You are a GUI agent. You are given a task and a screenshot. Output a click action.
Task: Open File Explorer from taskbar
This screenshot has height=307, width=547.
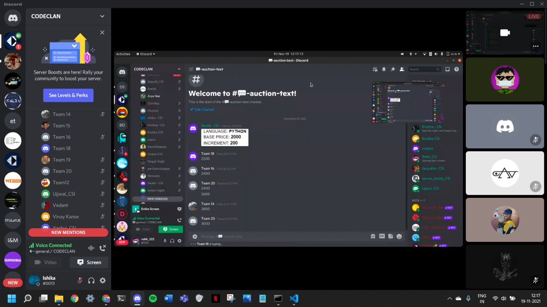pos(59,298)
